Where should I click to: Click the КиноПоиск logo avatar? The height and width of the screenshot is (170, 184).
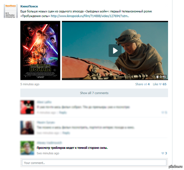pos(10,12)
